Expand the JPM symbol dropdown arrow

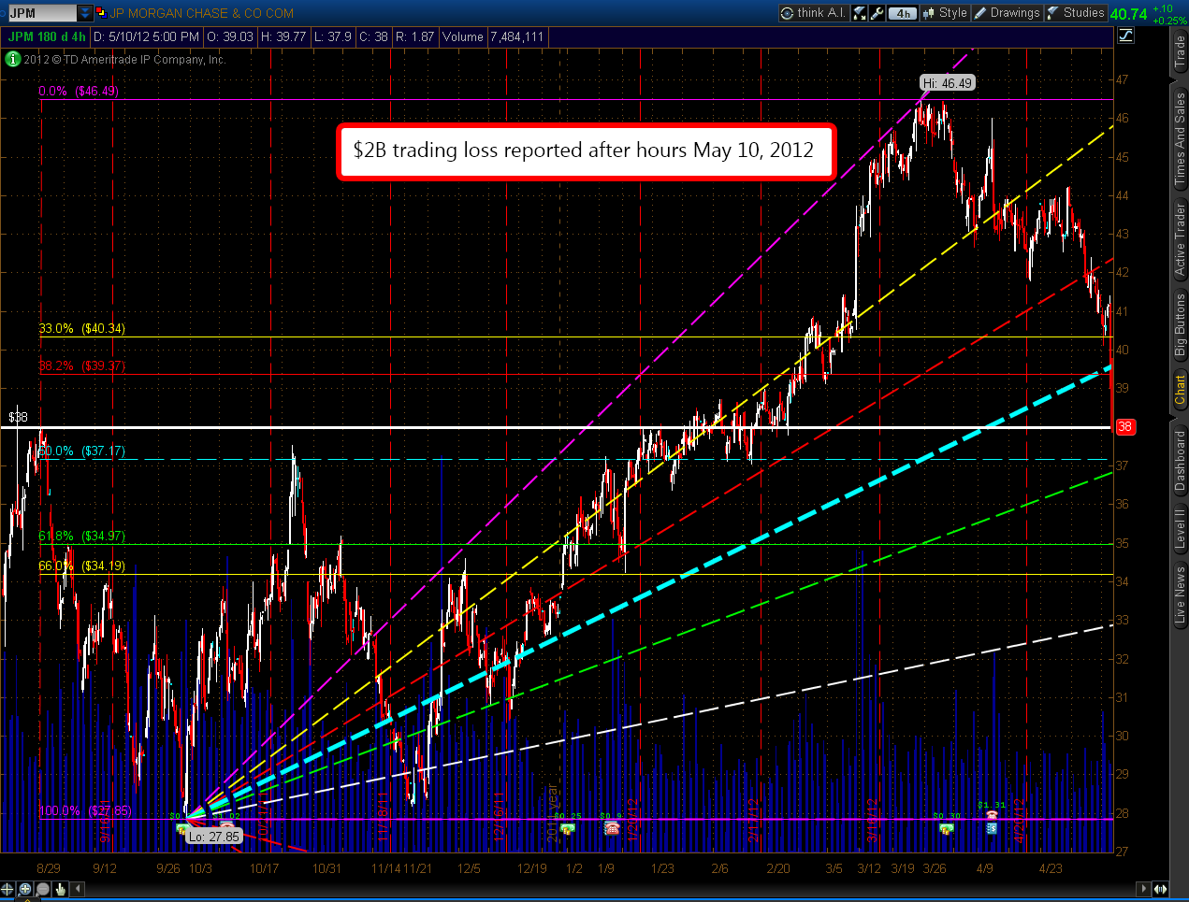pos(85,13)
